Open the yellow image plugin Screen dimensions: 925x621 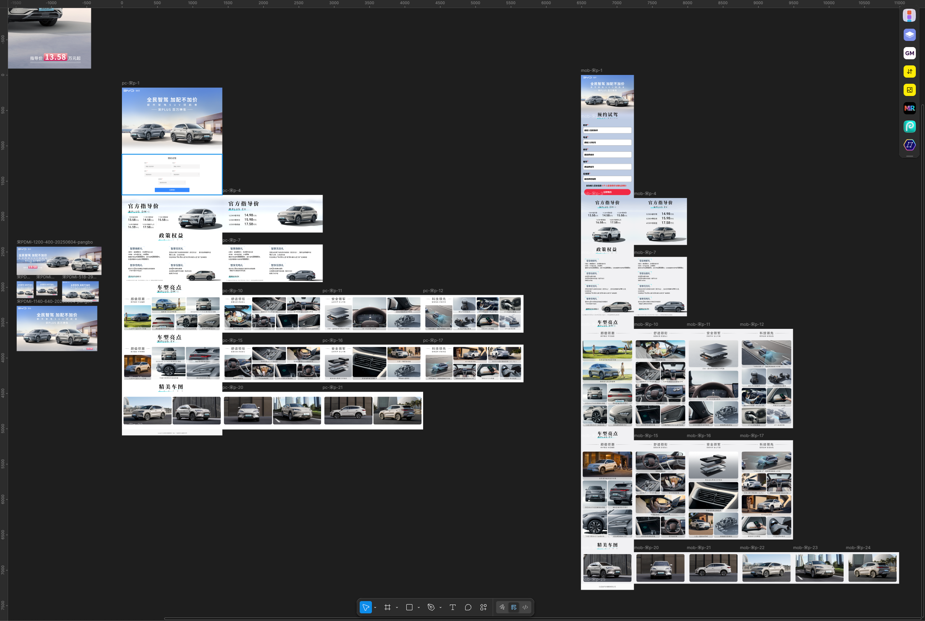(909, 90)
